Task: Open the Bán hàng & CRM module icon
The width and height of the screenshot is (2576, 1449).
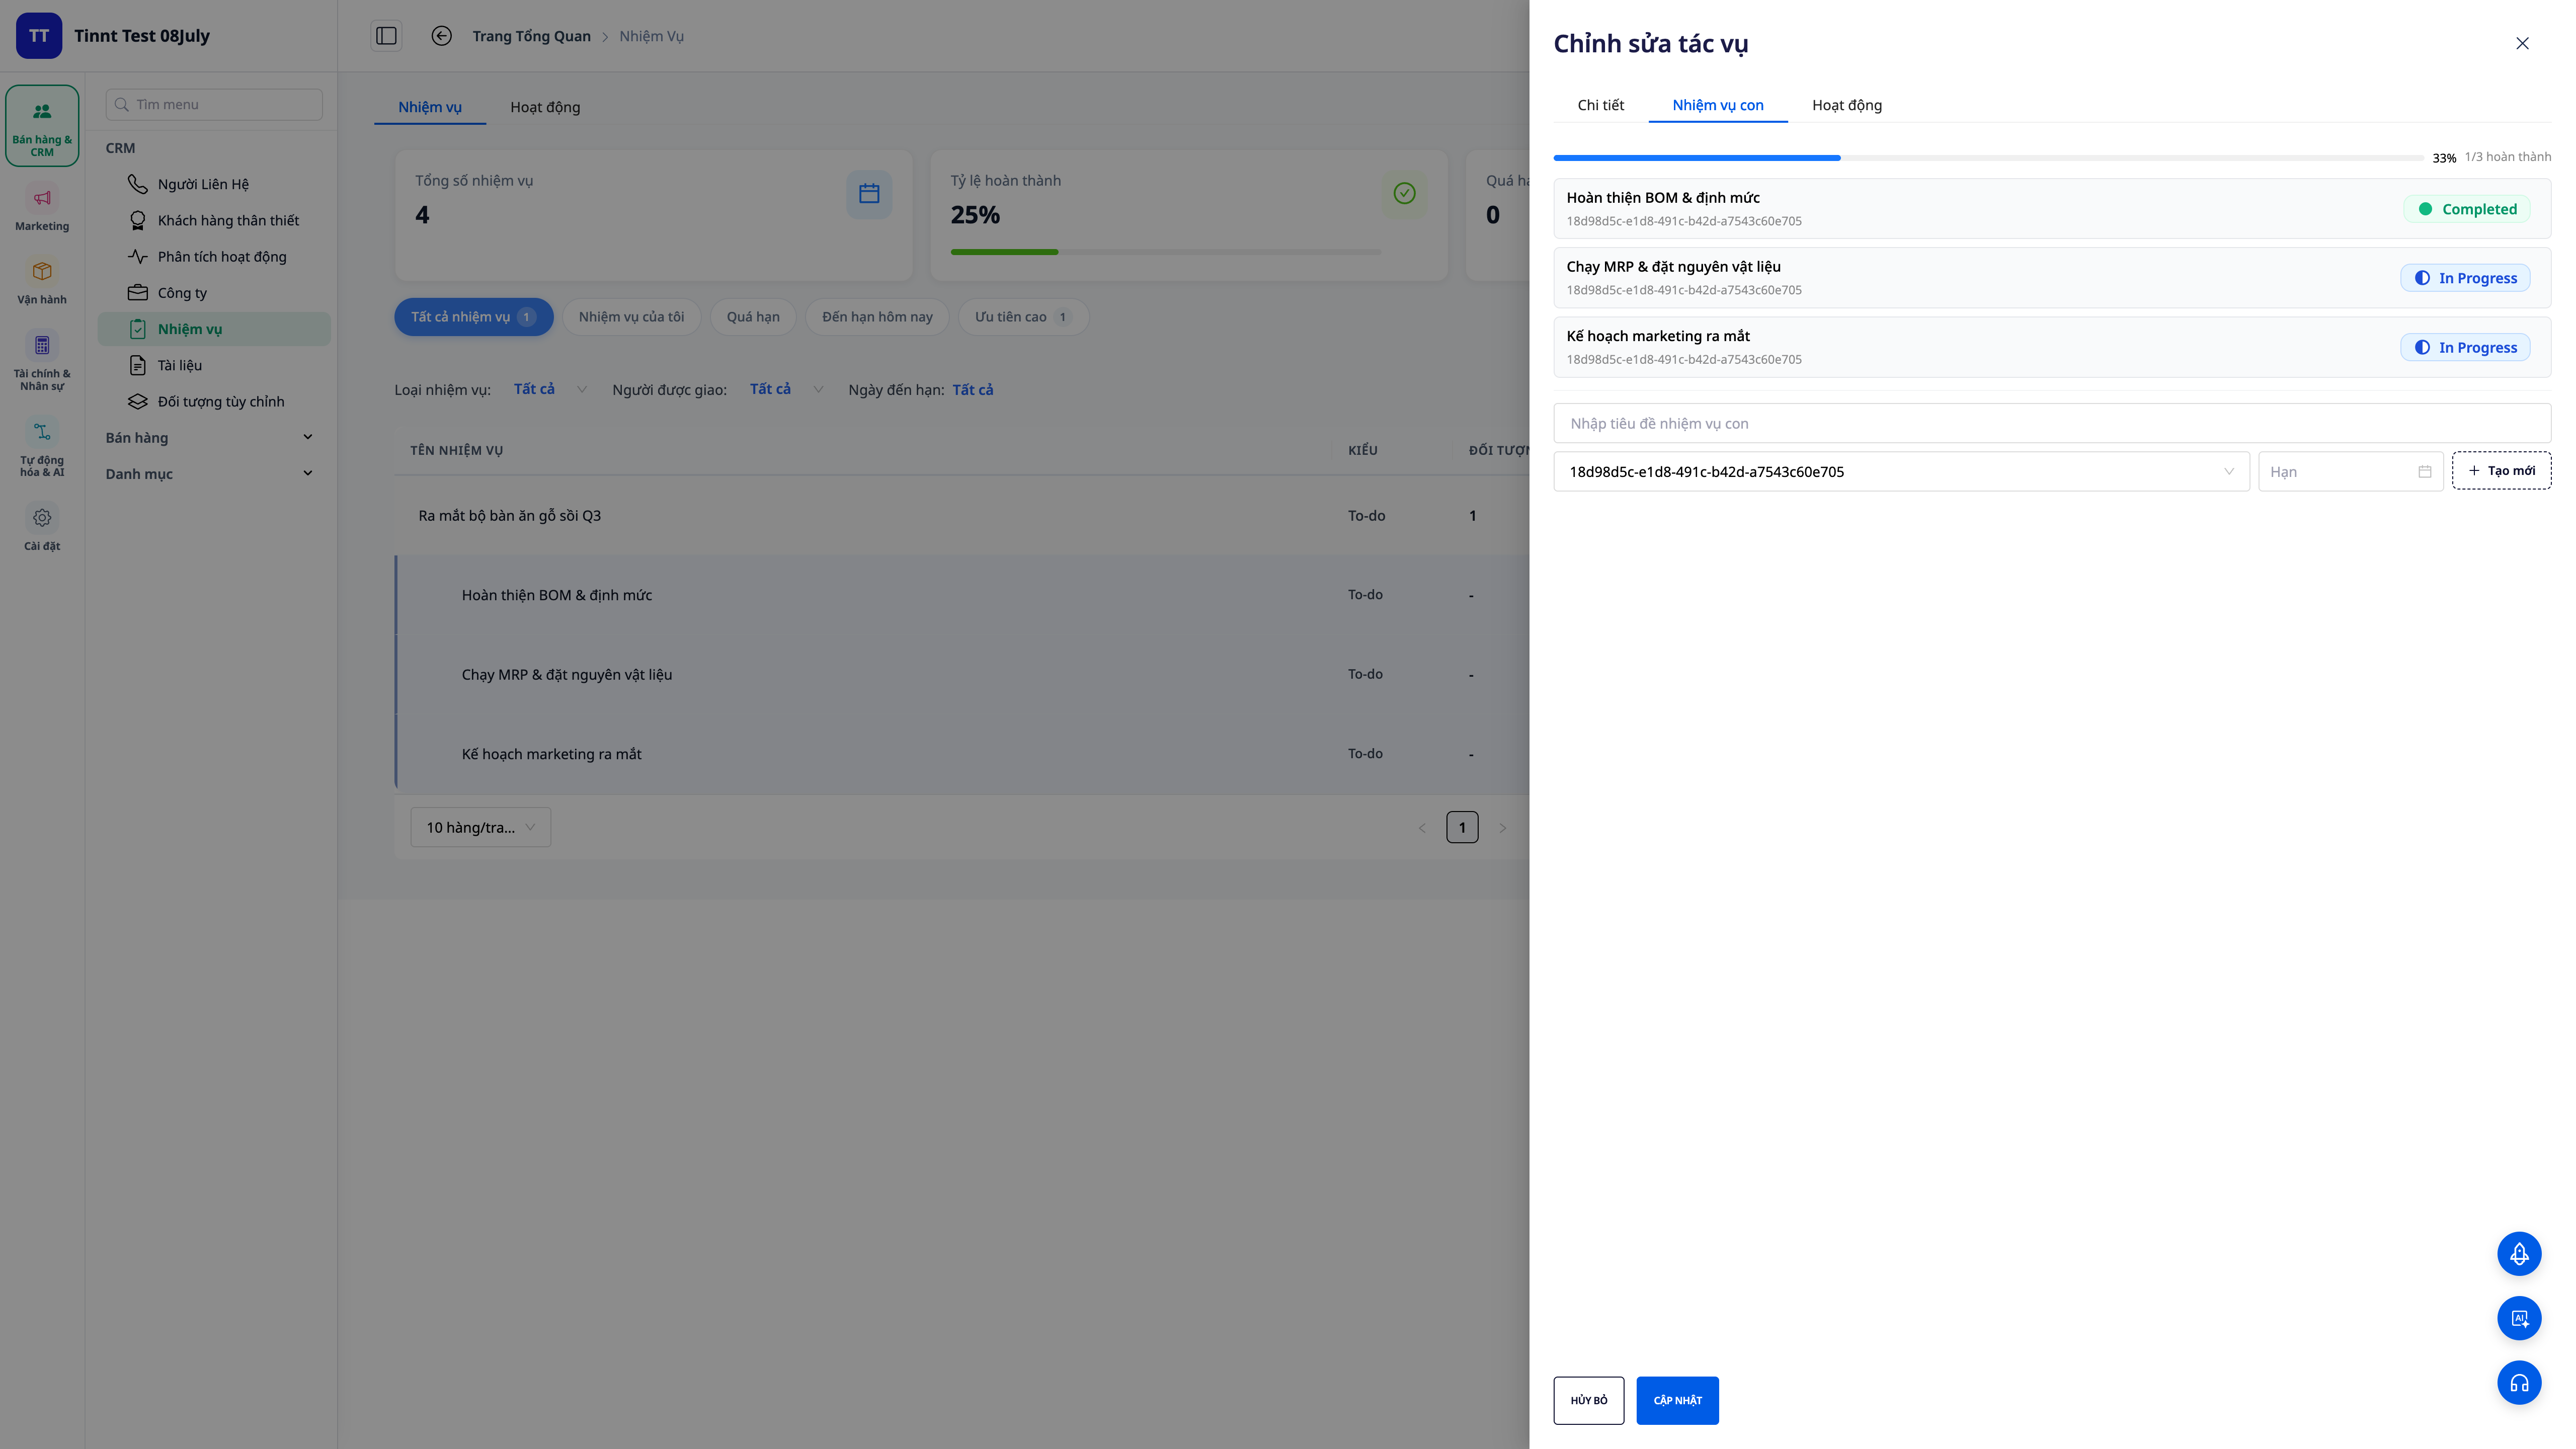Action: coord(42,126)
